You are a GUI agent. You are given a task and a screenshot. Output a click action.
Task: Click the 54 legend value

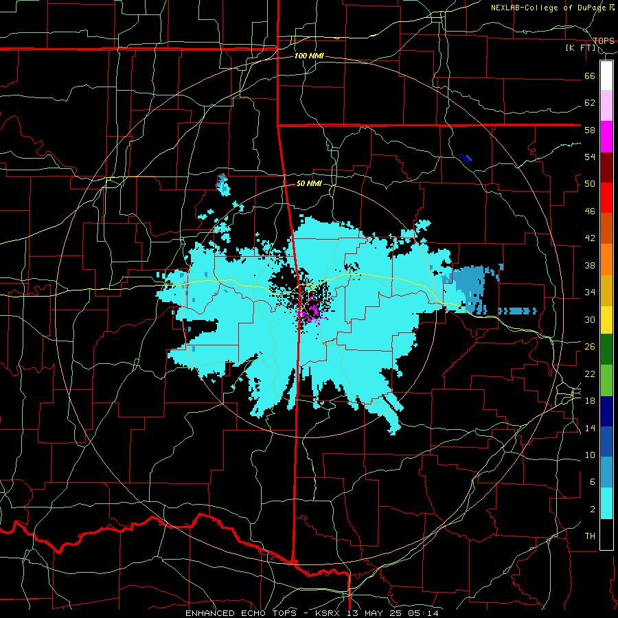click(590, 157)
